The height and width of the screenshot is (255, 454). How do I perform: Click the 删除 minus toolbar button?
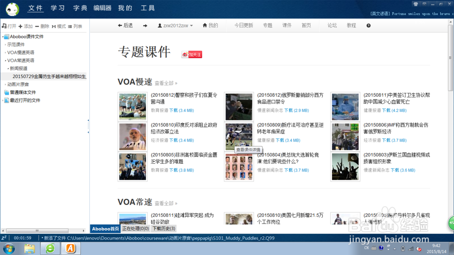(42, 26)
